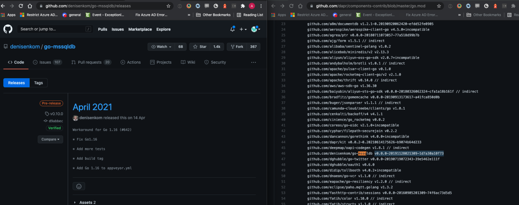
Task: Click the star count 1.4k
Action: (x=217, y=47)
